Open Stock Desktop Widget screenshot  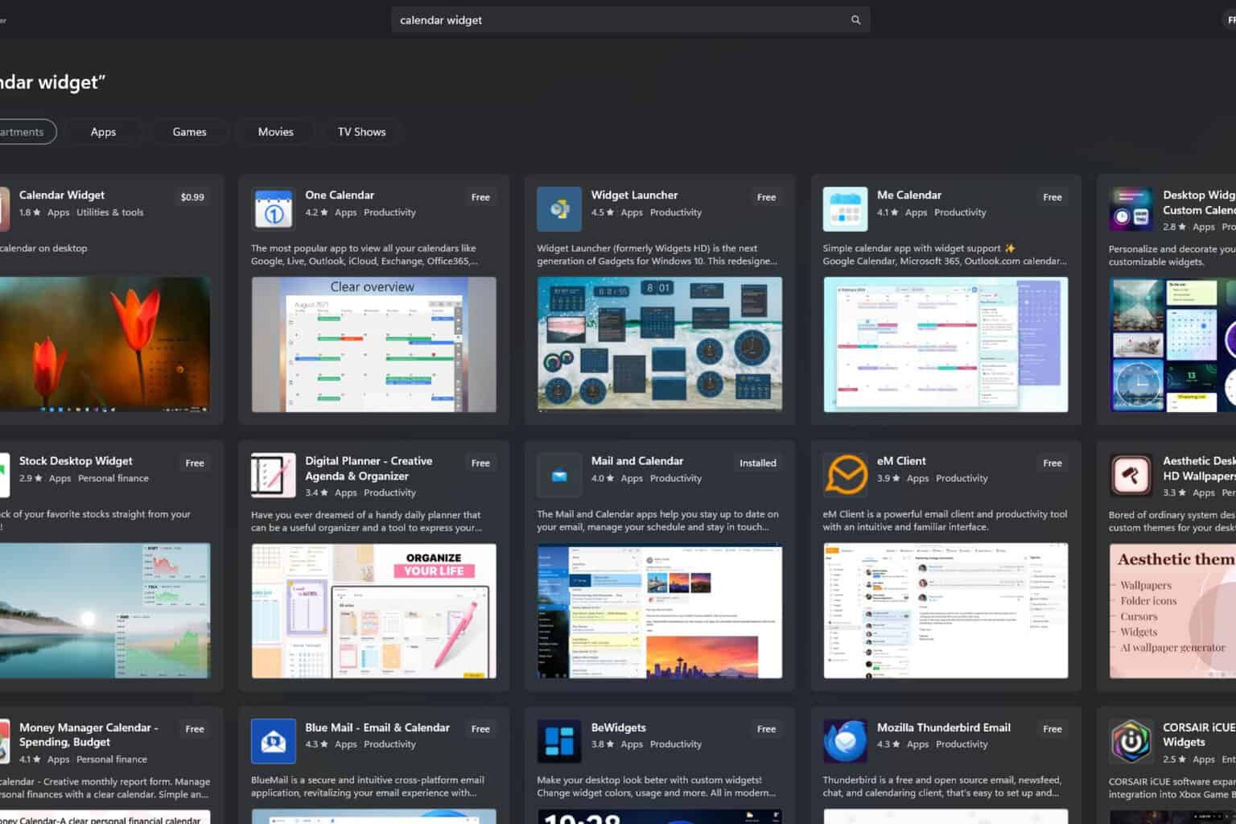tap(105, 611)
